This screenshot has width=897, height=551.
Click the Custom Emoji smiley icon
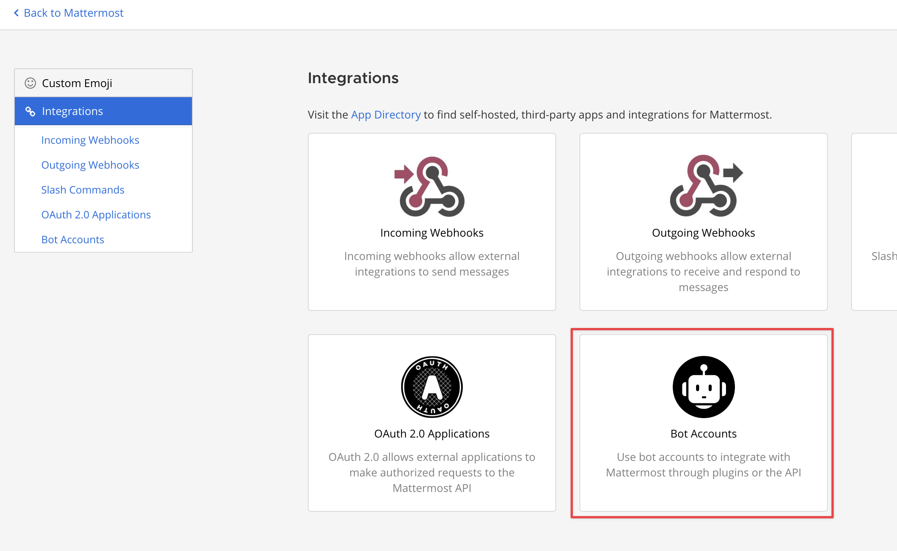30,83
